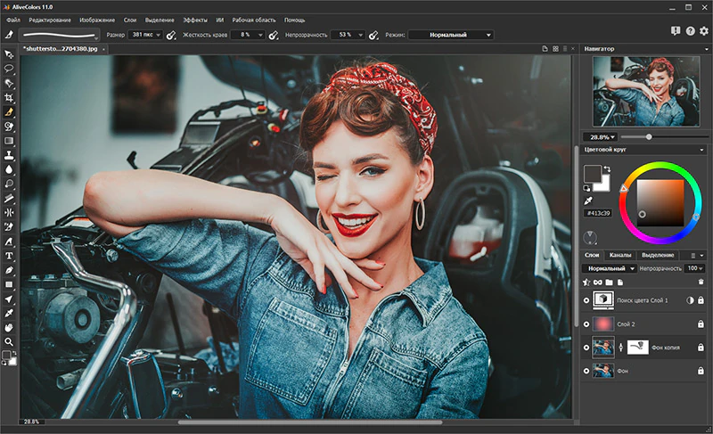
Task: Select the Clone Stamp tool
Action: click(9, 155)
